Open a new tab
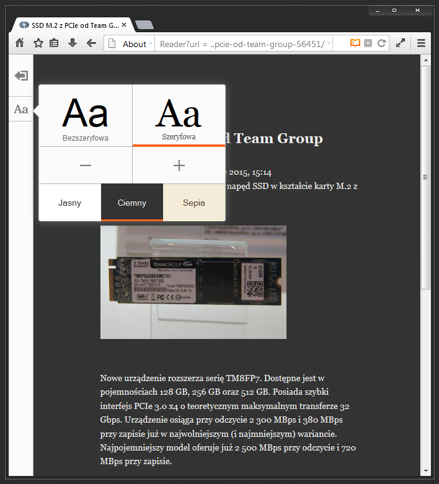439x484 pixels. pos(144,25)
